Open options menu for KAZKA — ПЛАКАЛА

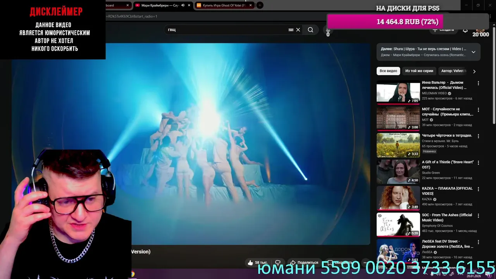point(478,189)
